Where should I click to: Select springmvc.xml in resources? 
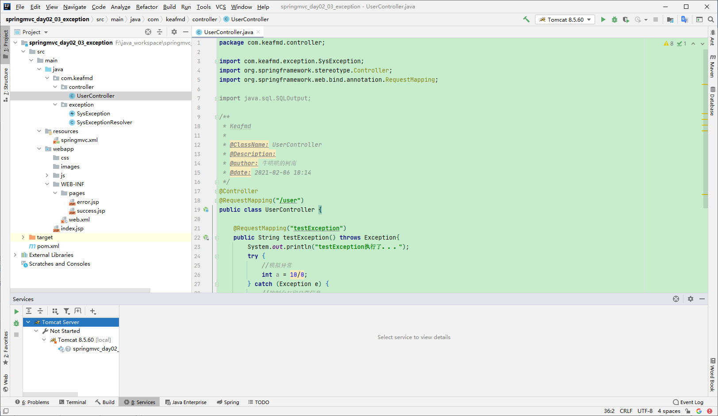click(x=79, y=140)
